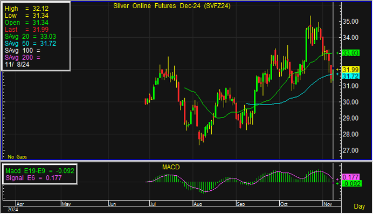
Task: Click the 30.00 price axis label
Action: tap(350, 102)
